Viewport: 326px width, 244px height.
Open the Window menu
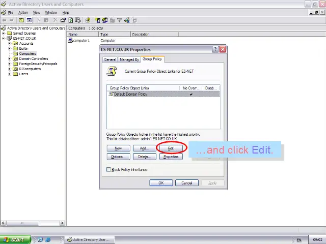tap(51, 12)
